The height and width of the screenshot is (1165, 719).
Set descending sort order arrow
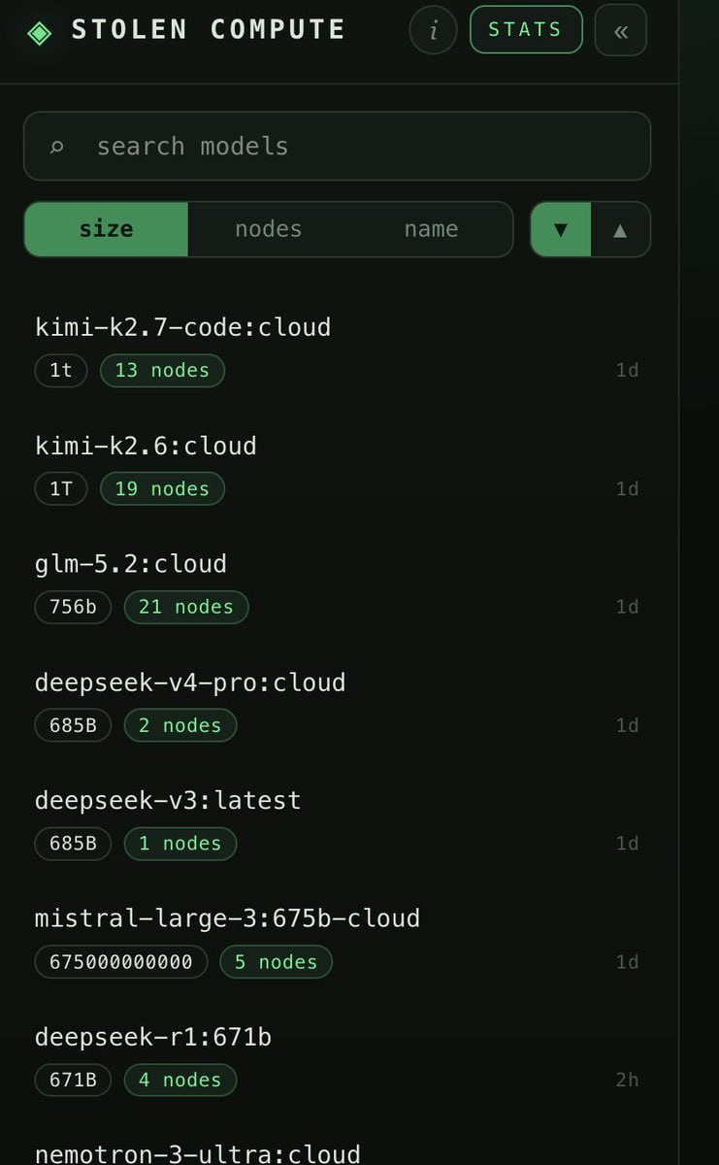560,230
